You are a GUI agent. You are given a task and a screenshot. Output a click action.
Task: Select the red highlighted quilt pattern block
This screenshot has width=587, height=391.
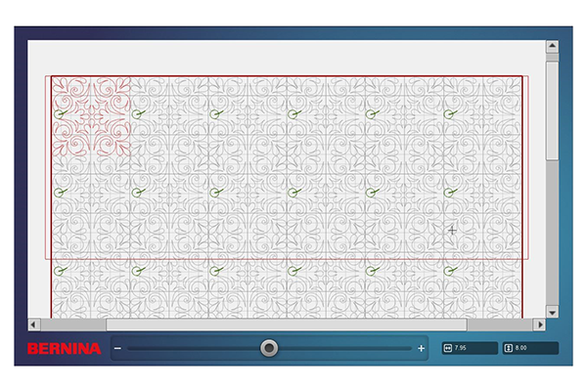(91, 116)
